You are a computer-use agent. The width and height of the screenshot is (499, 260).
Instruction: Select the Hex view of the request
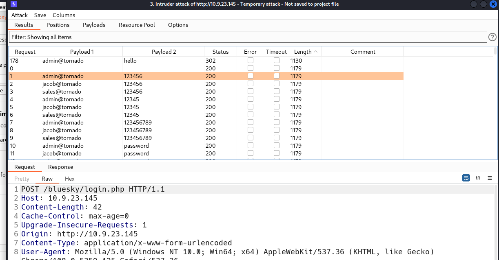[70, 179]
